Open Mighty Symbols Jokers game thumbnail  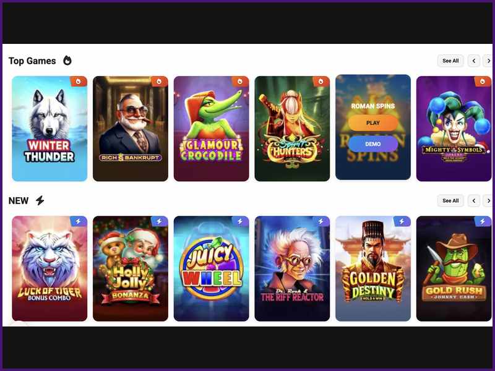tap(454, 129)
